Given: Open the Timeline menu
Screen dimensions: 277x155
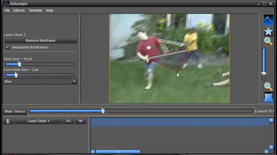Looking at the screenshot, I should (35, 10).
